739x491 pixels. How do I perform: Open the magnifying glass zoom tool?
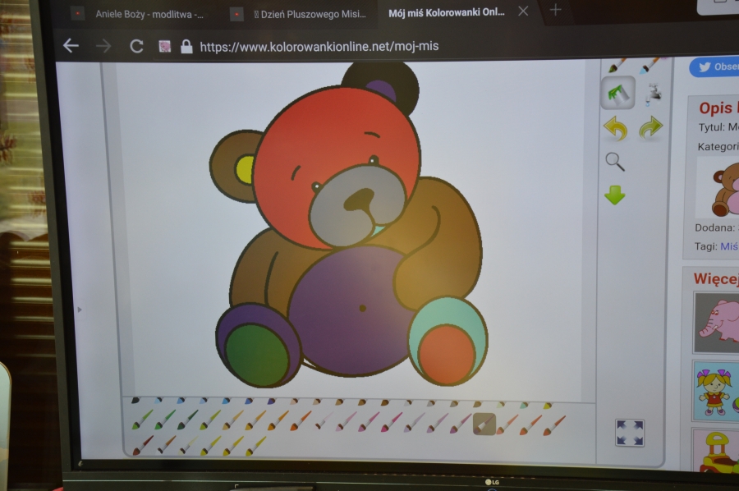click(x=614, y=162)
